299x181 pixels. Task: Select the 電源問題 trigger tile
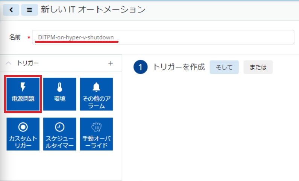(23, 94)
